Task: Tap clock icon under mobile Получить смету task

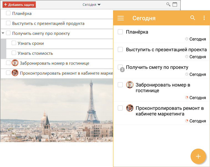Action: coord(187,74)
